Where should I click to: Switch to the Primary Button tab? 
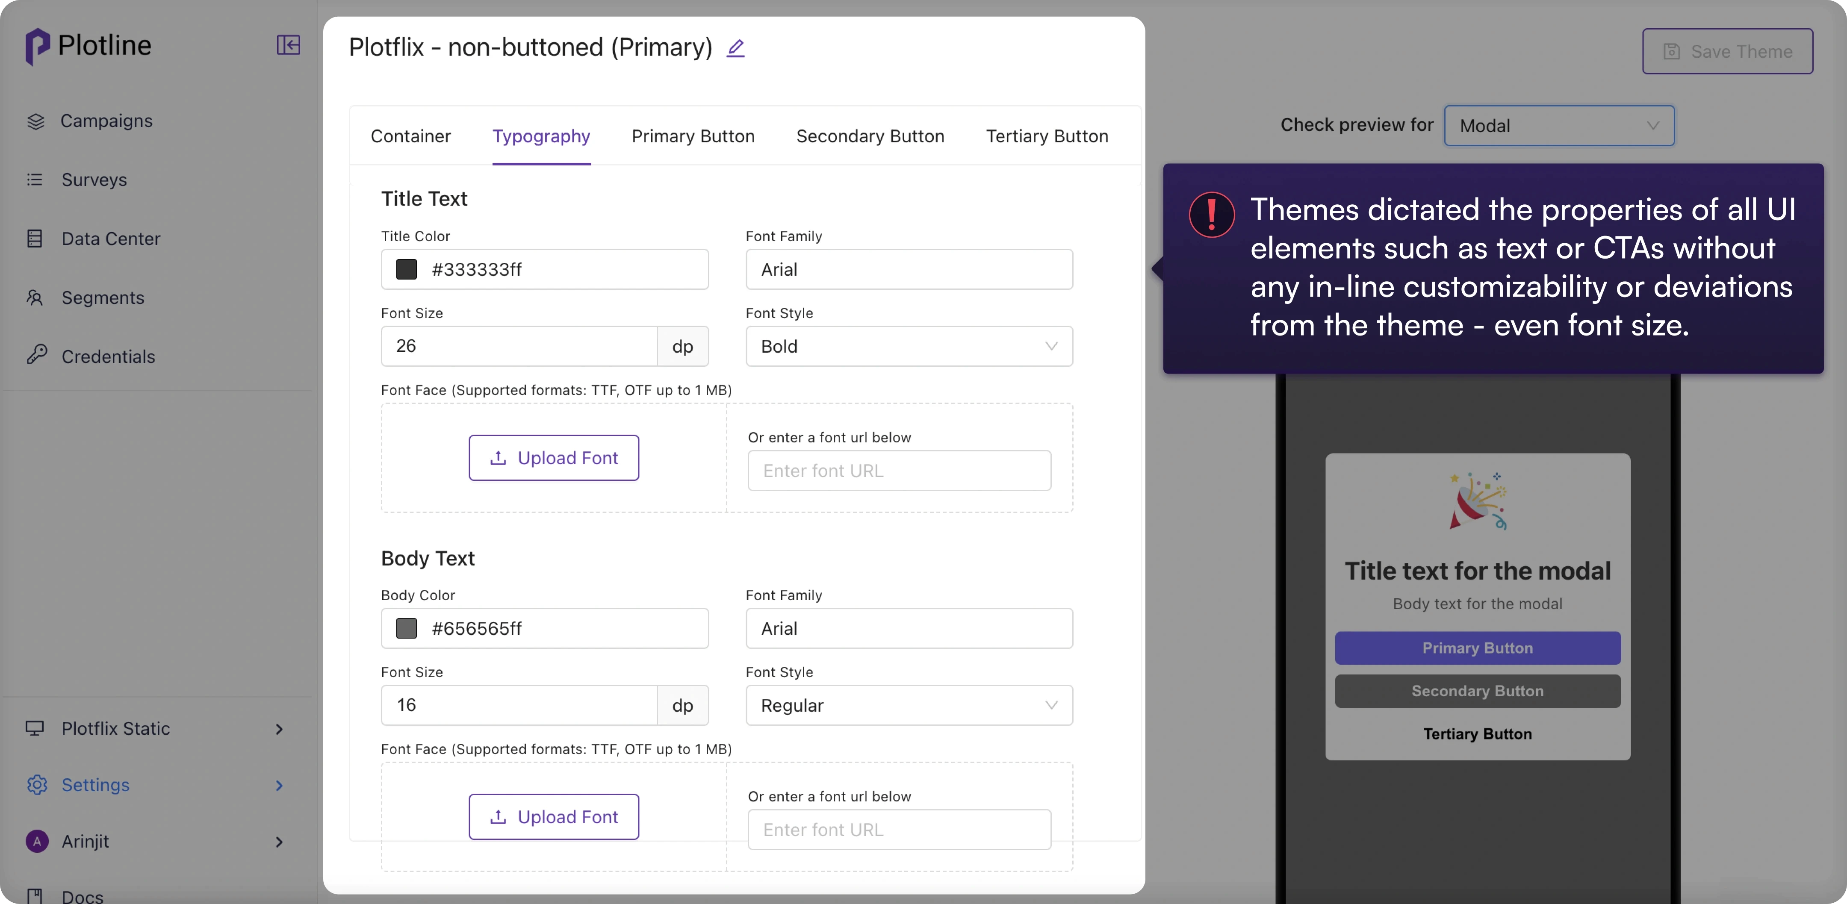click(693, 136)
